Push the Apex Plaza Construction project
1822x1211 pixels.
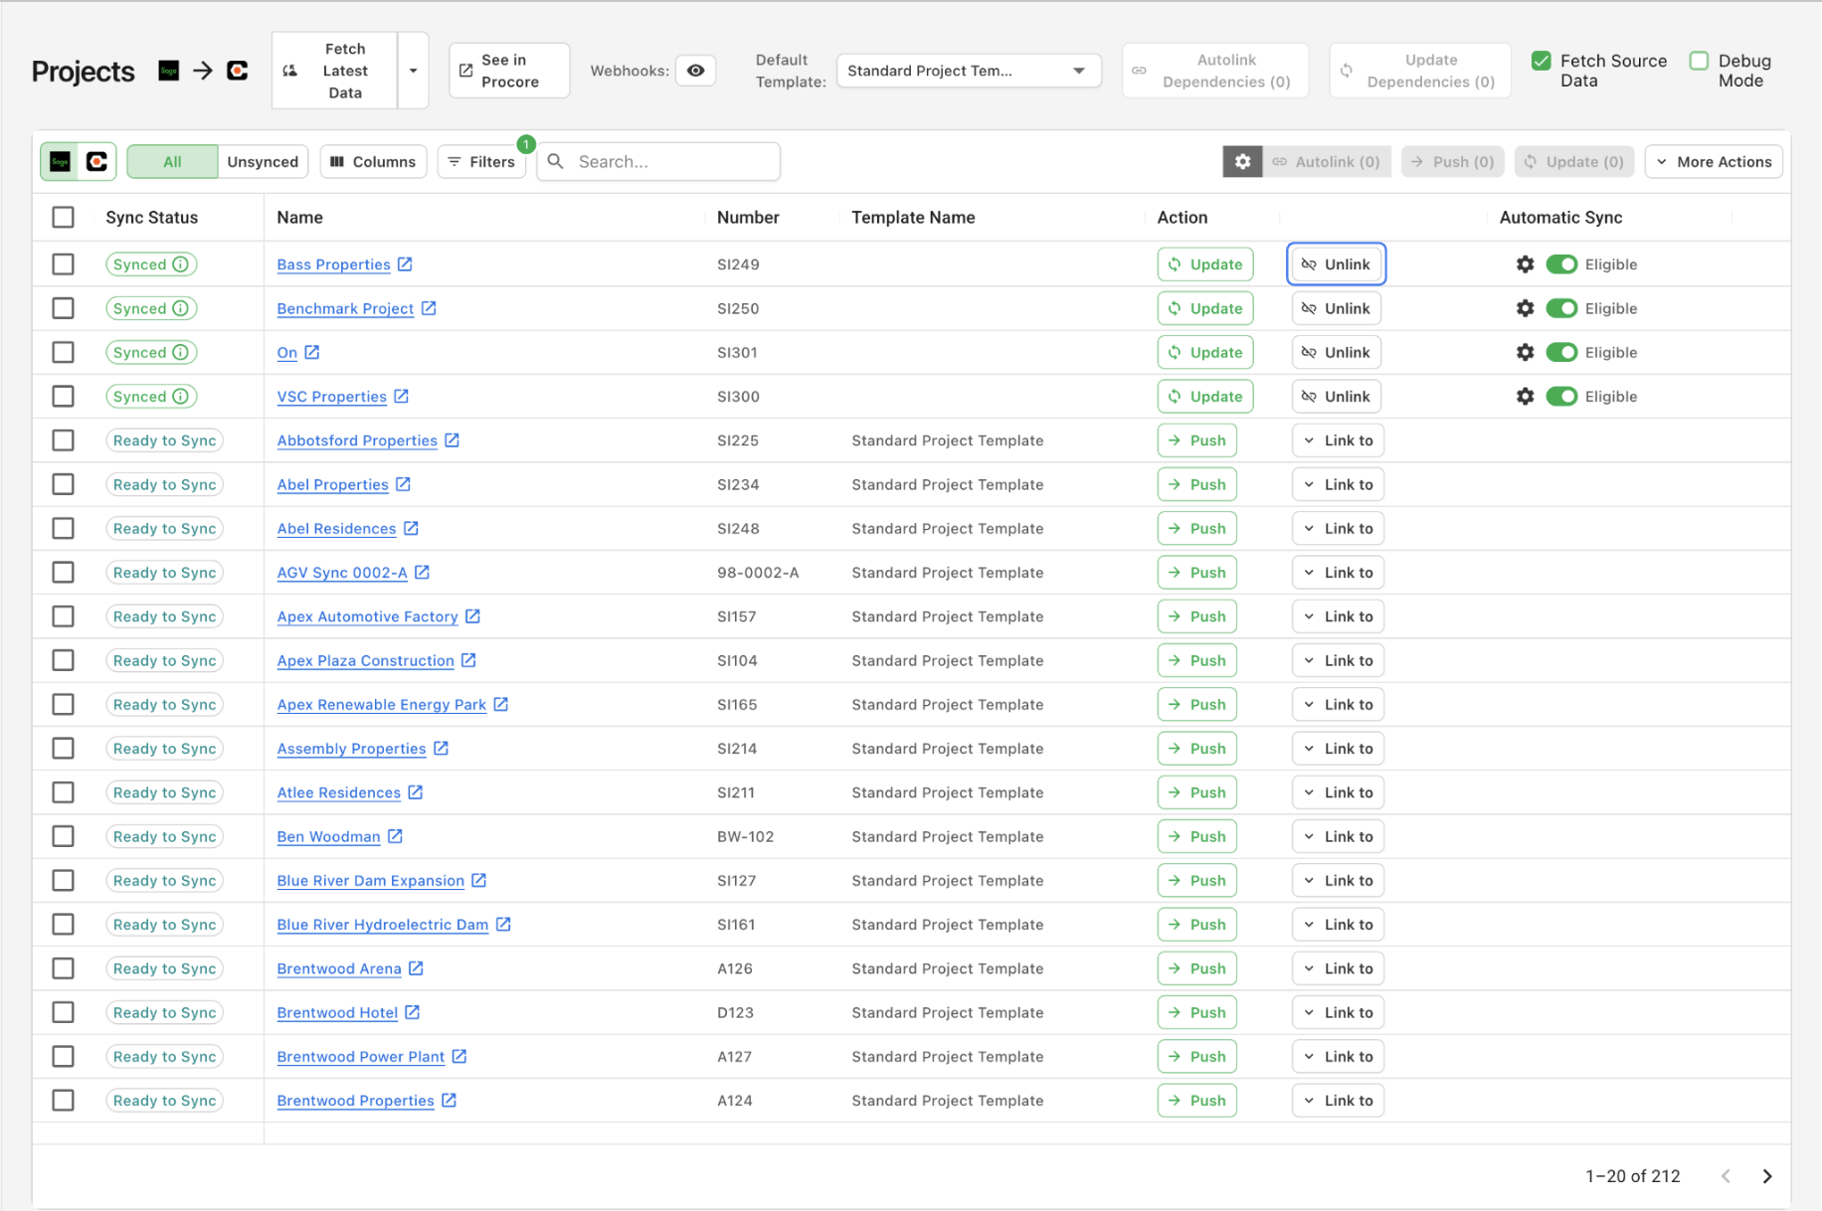click(1196, 661)
